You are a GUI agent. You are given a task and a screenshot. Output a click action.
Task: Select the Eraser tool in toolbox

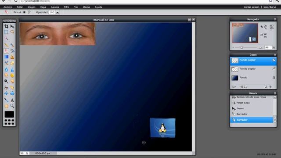pos(6,51)
